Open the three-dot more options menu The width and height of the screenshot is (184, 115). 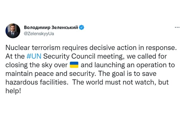[177, 27]
